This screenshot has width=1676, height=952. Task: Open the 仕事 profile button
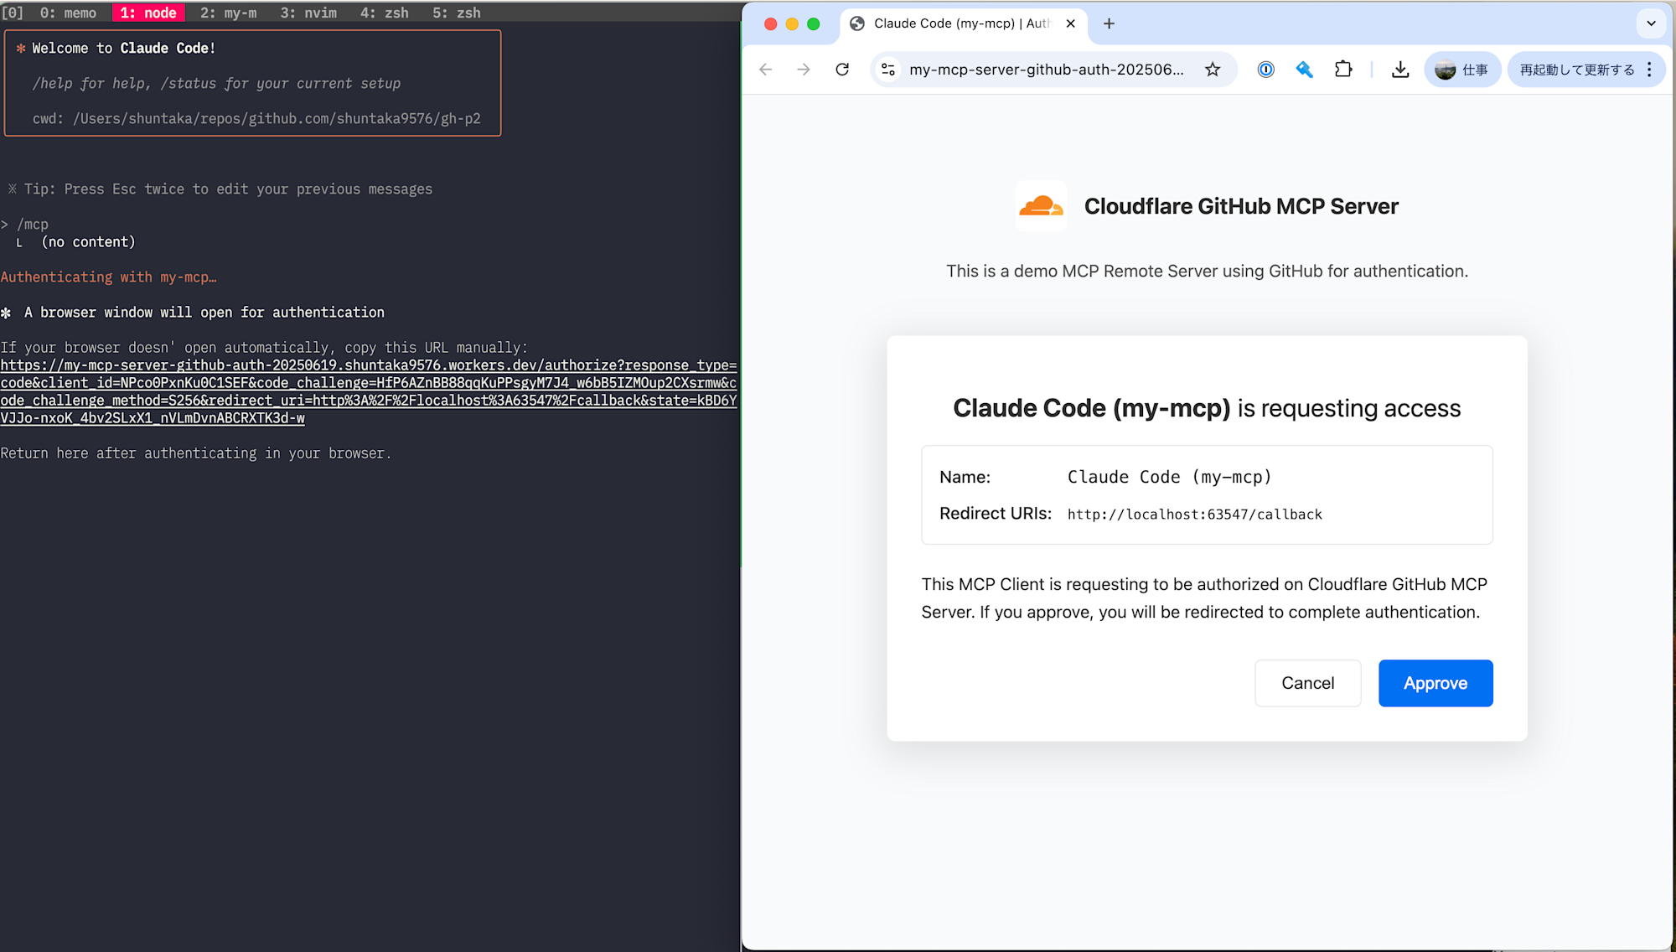pyautogui.click(x=1462, y=70)
